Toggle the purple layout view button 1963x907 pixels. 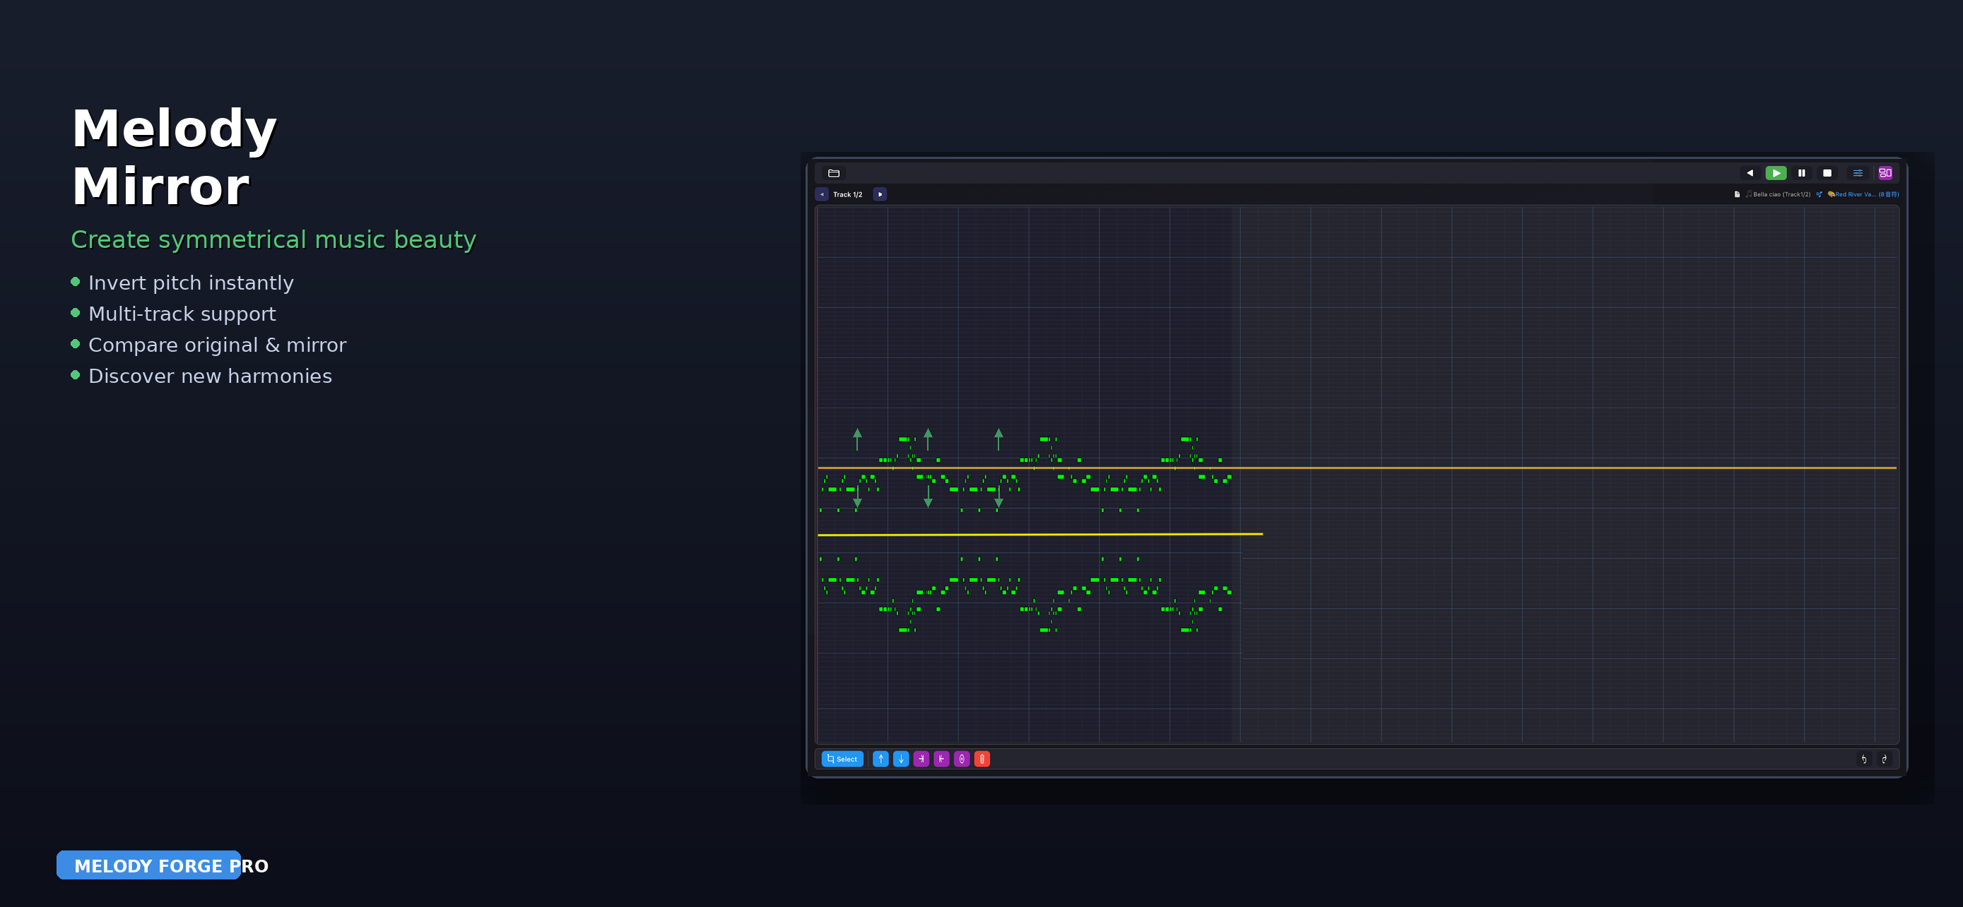coord(1885,173)
